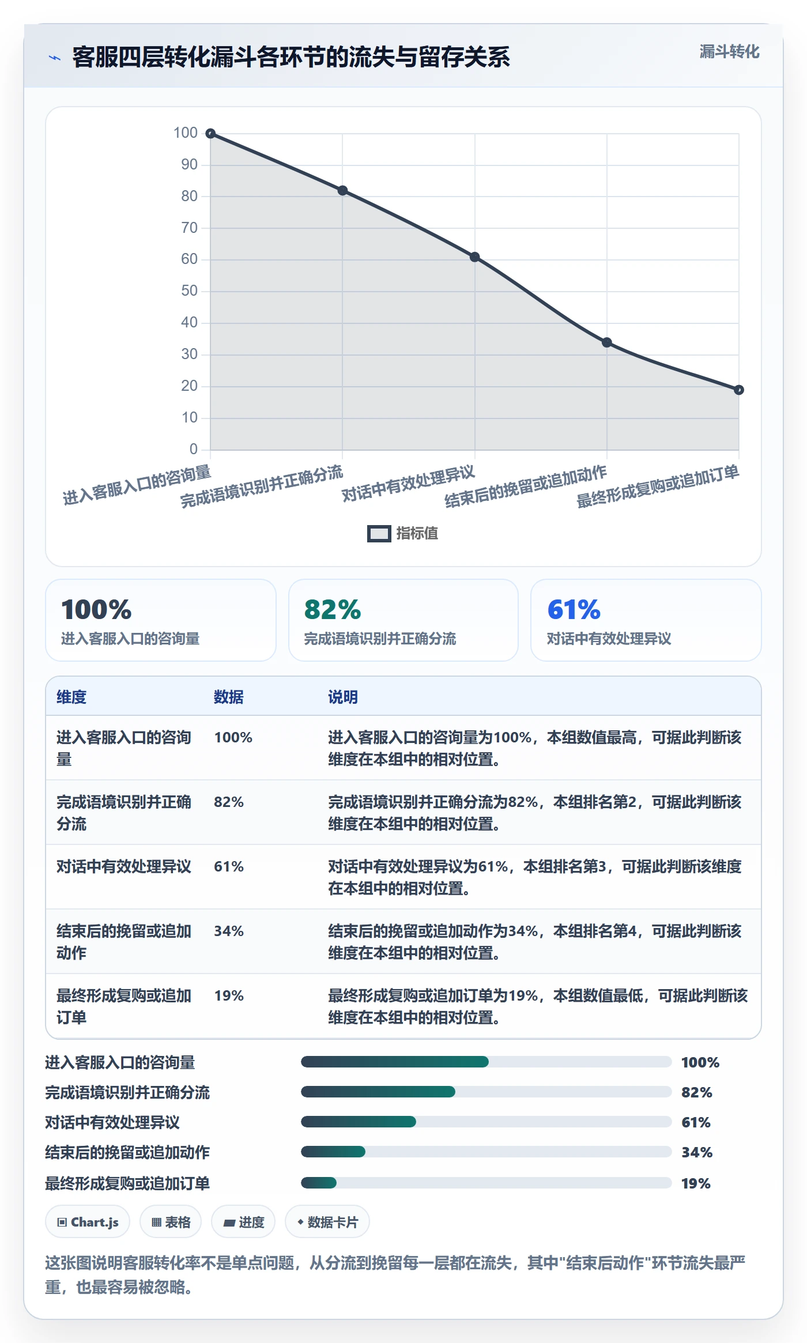Click the 最终形成复购或追加订单 progress bar
The image size is (807, 1343).
pyautogui.click(x=487, y=1183)
